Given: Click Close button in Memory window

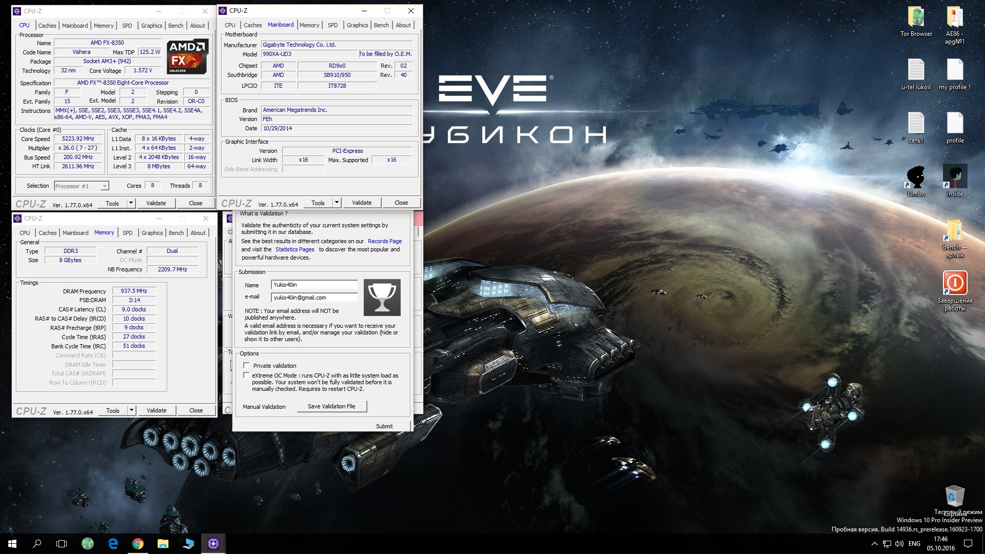Looking at the screenshot, I should (196, 410).
